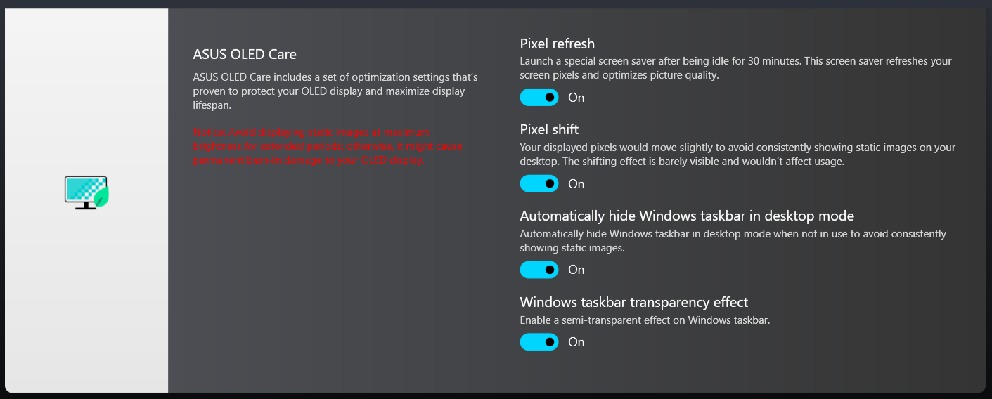This screenshot has width=992, height=399.
Task: Click the 30-minute screen saver description
Action: 735,68
